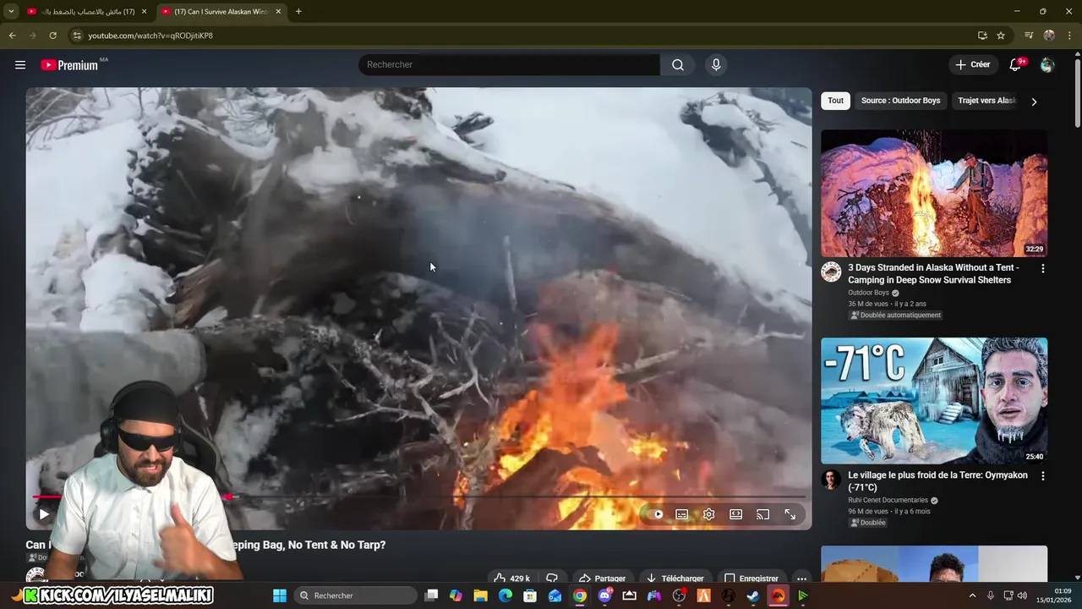This screenshot has width=1082, height=609.
Task: Start voice search with microphone
Action: [x=716, y=64]
